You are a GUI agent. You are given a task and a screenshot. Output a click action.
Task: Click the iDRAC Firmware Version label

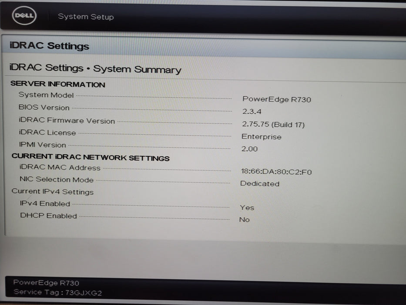(67, 120)
